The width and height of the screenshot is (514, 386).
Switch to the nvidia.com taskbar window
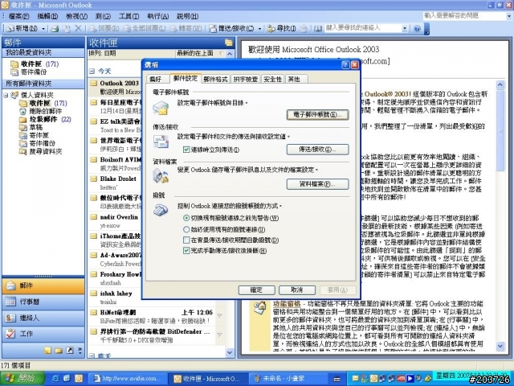tap(127, 379)
